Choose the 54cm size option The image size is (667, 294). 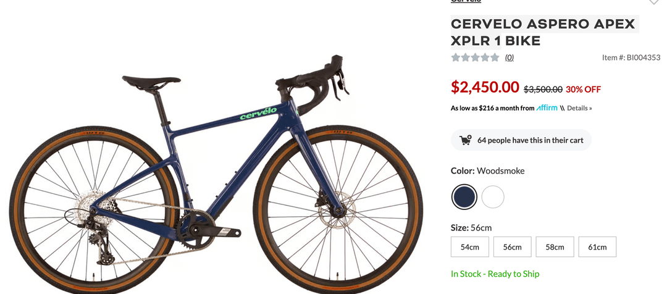pyautogui.click(x=469, y=247)
